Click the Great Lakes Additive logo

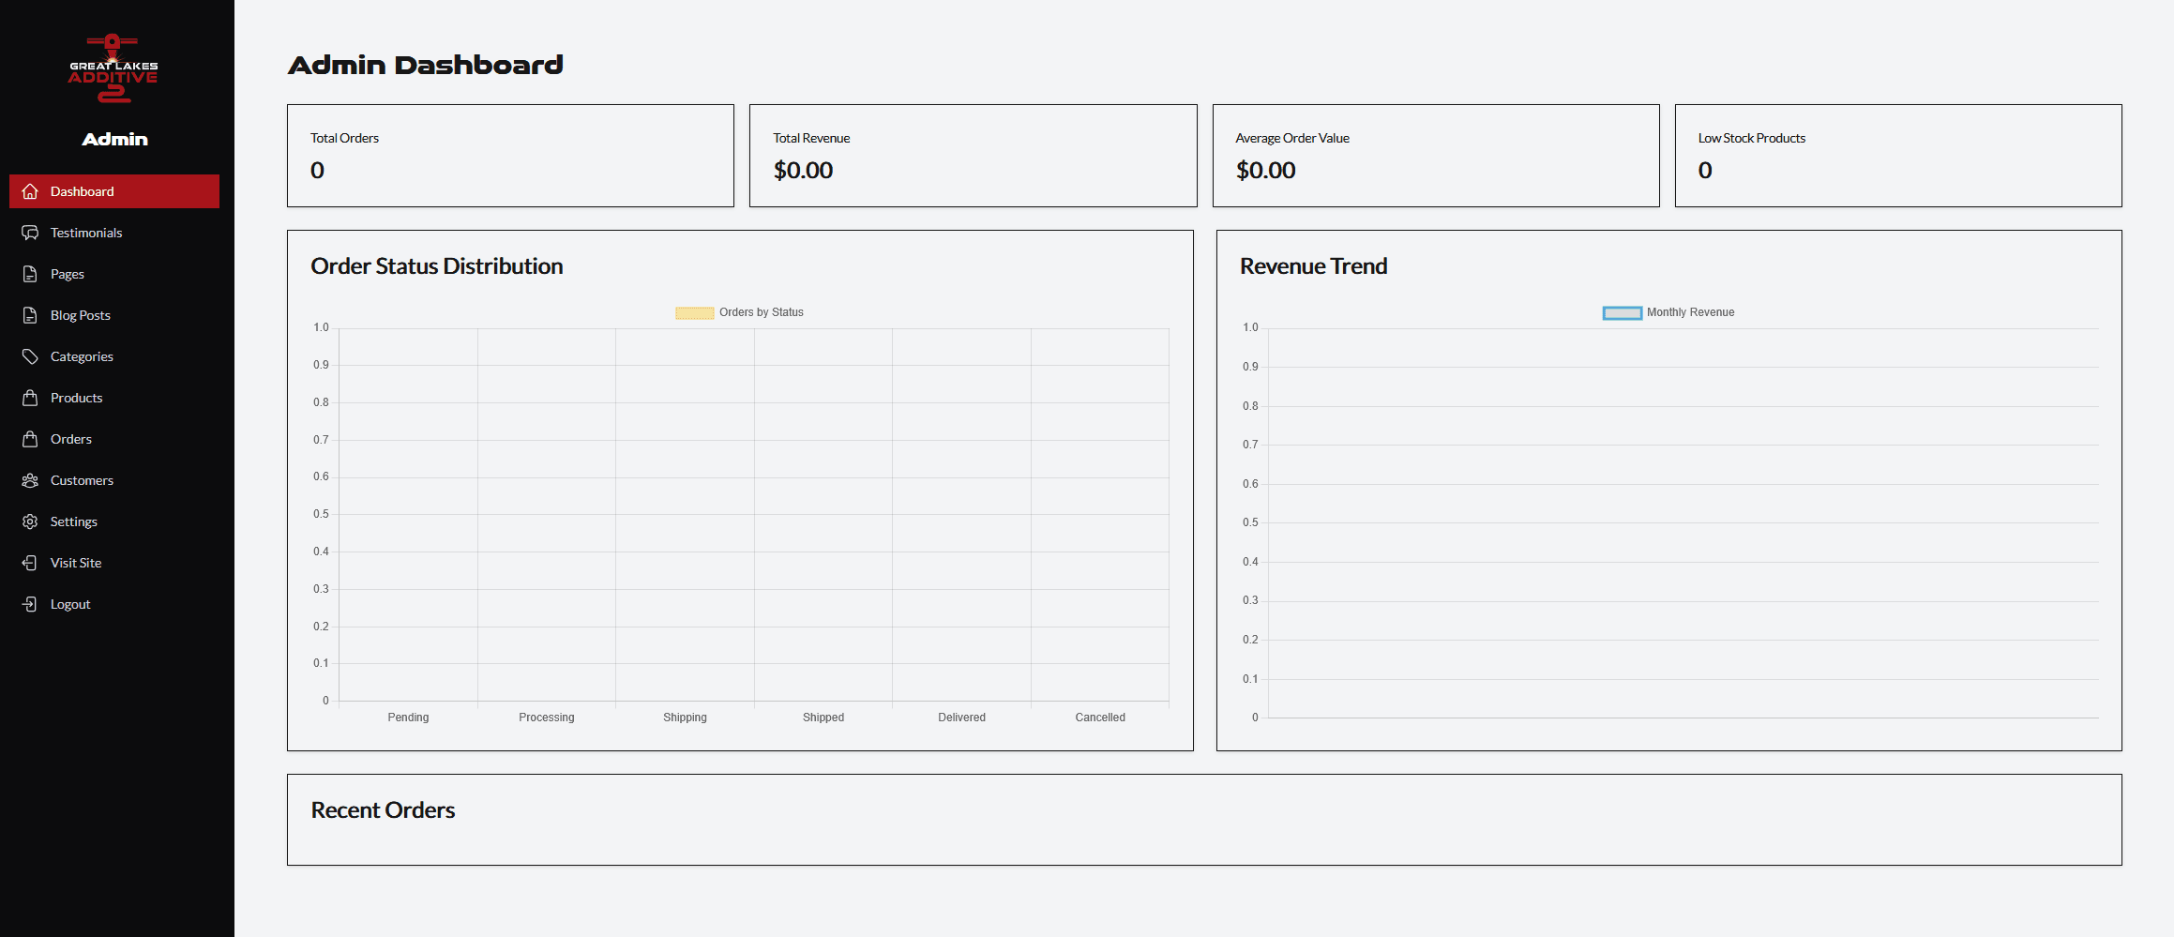(x=113, y=68)
